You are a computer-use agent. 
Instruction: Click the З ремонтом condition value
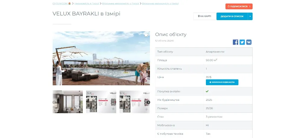214,117
